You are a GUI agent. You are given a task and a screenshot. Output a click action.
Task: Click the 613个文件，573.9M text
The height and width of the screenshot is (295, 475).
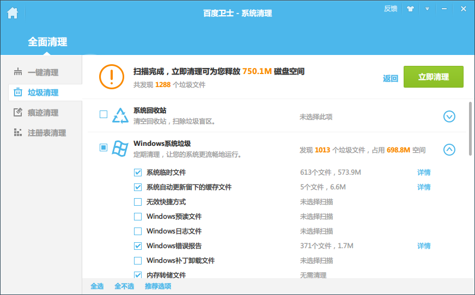tap(331, 173)
